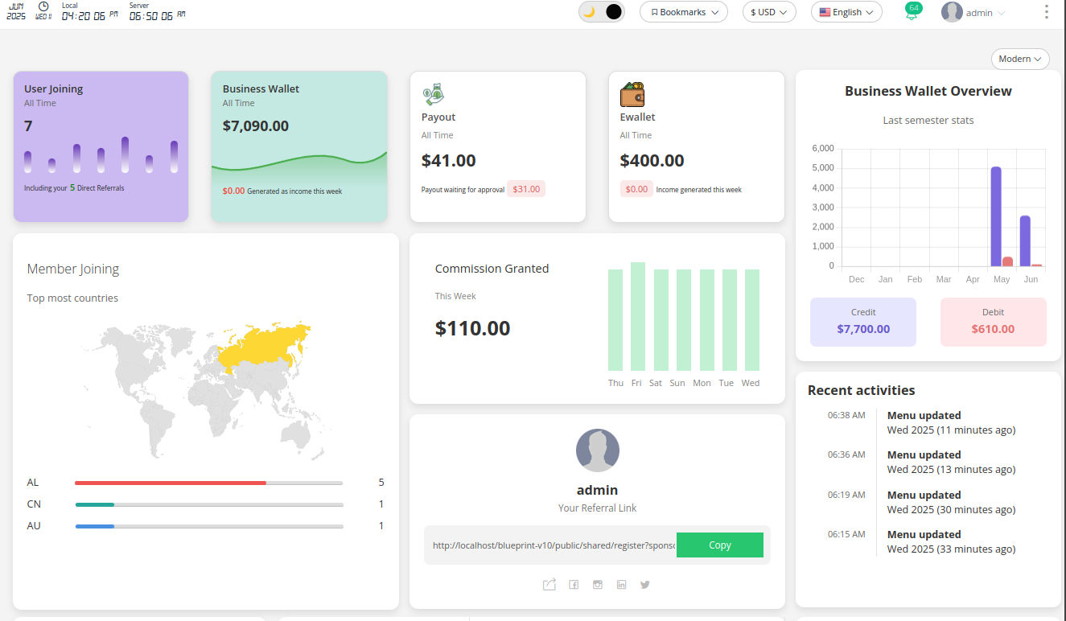
Task: Click the clock icon in the header
Action: pos(43,7)
